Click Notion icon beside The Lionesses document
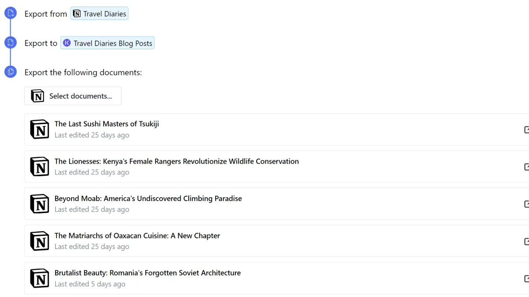 (x=40, y=167)
